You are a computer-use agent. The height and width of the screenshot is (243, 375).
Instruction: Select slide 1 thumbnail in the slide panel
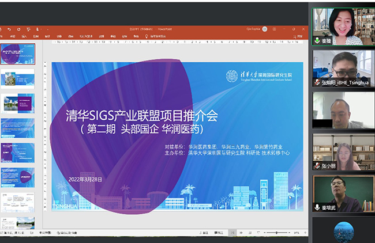pyautogui.click(x=18, y=54)
